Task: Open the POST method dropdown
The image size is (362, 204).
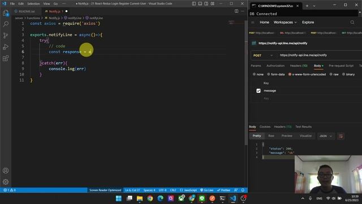Action: (263, 56)
